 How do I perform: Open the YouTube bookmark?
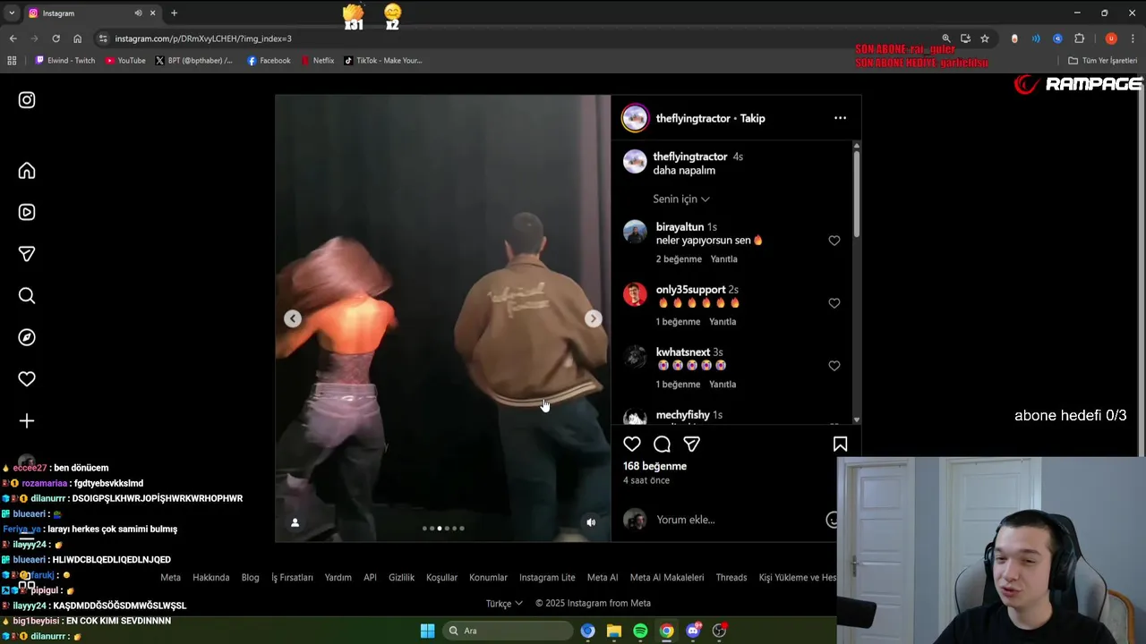(125, 61)
